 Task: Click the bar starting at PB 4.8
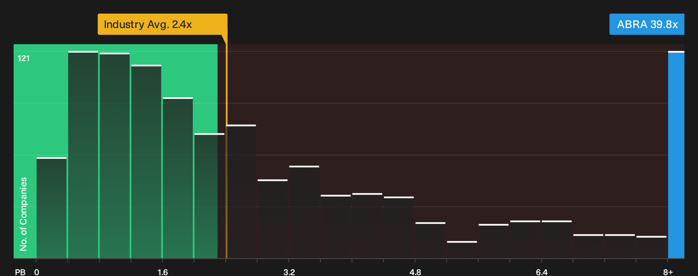pyautogui.click(x=430, y=240)
